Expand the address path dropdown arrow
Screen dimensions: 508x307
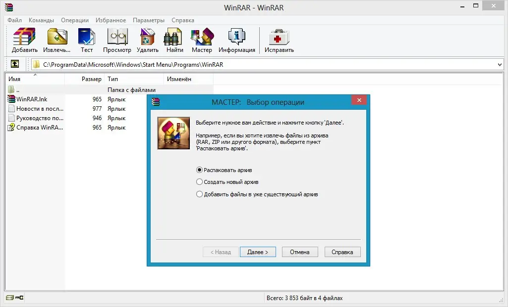(x=499, y=65)
